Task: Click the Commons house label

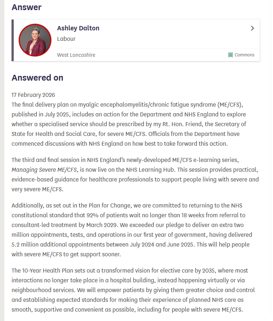Action: [x=244, y=55]
